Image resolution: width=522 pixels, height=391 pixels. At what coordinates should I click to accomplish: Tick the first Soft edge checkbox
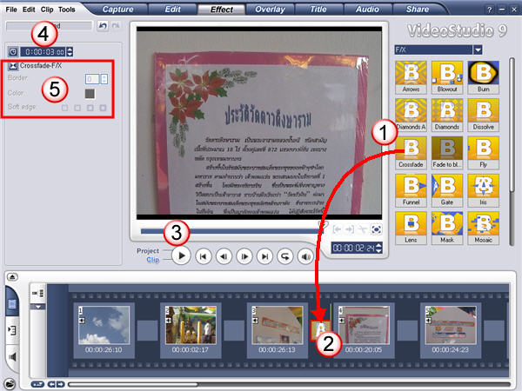[64, 108]
